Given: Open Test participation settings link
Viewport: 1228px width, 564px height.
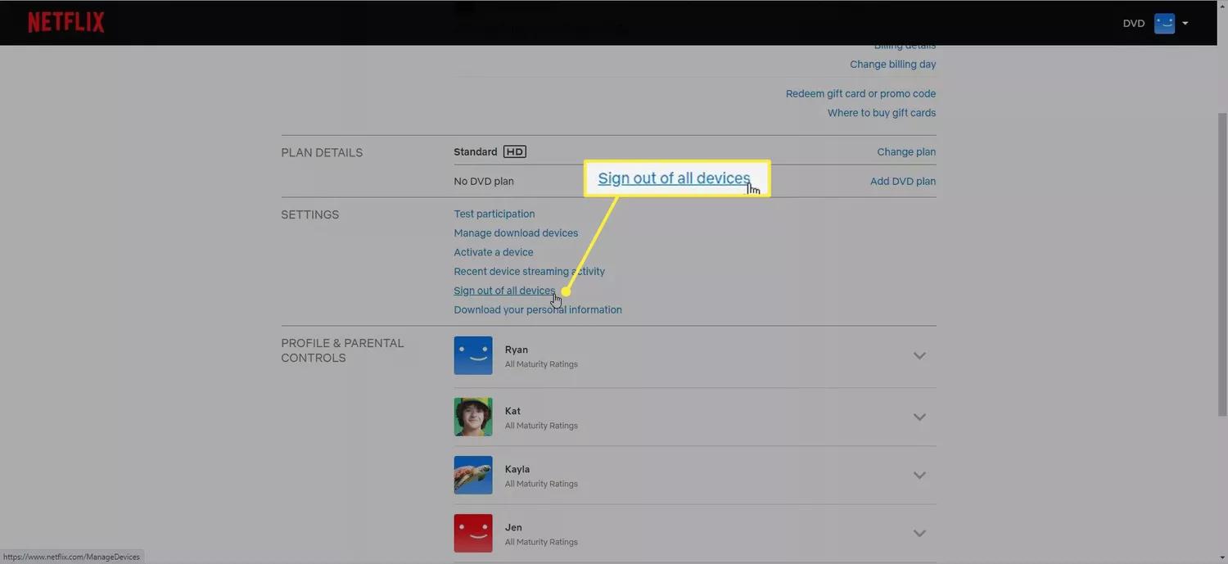Looking at the screenshot, I should pyautogui.click(x=494, y=214).
